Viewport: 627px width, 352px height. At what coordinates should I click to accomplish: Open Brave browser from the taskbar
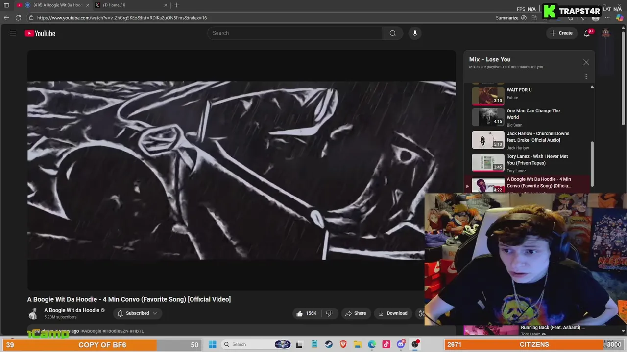(x=343, y=344)
